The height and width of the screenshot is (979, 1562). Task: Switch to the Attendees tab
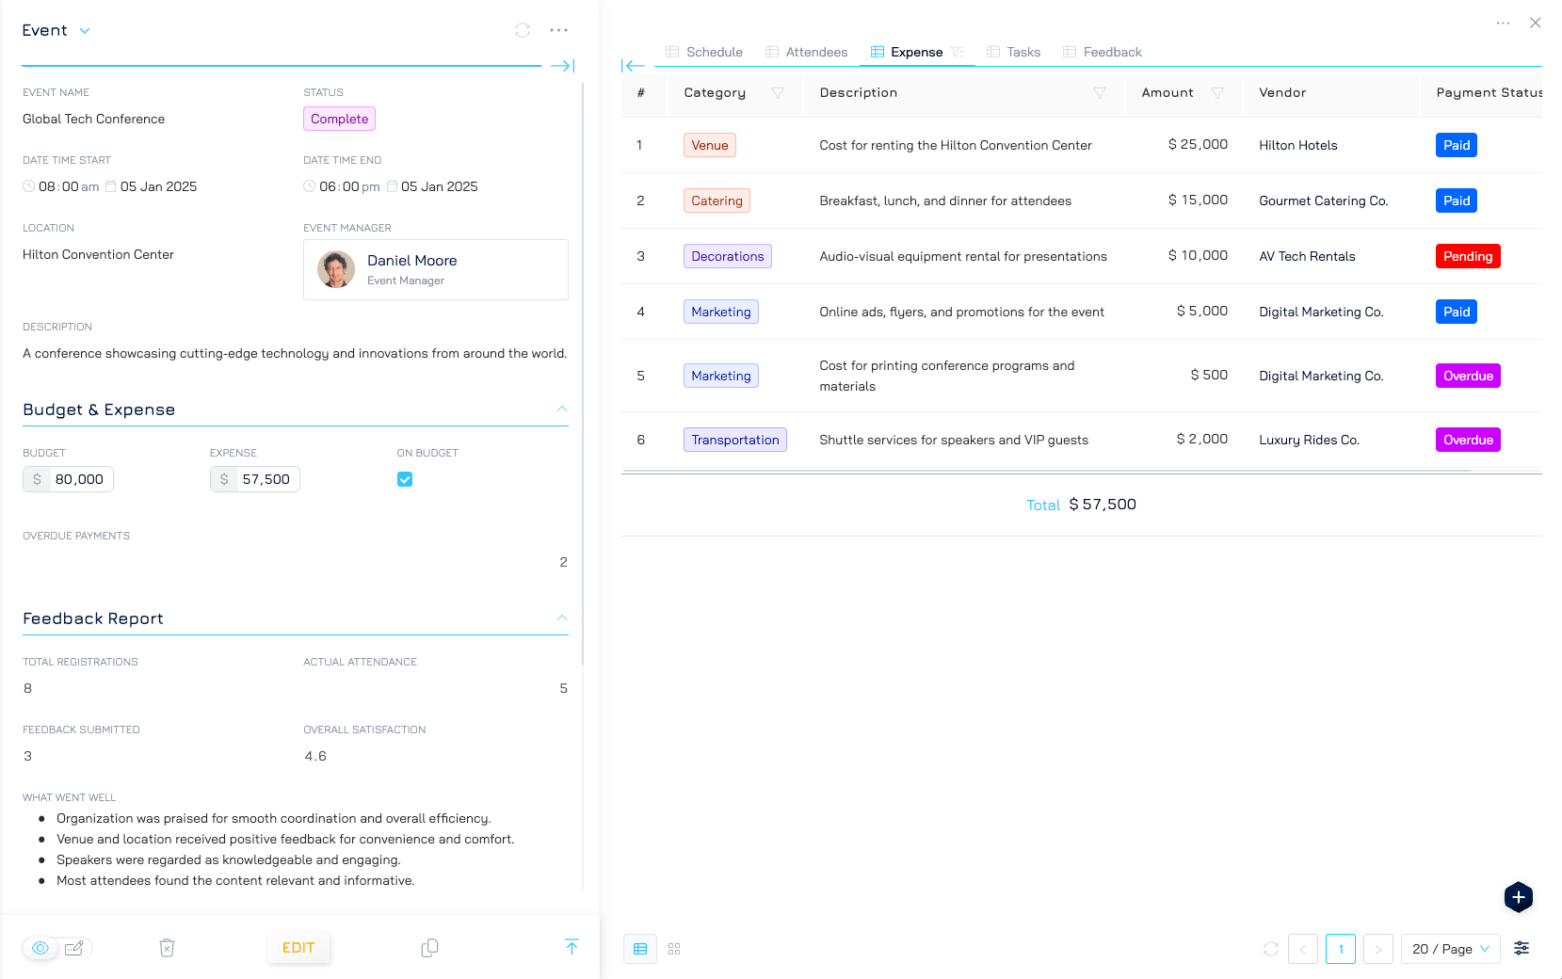807,52
